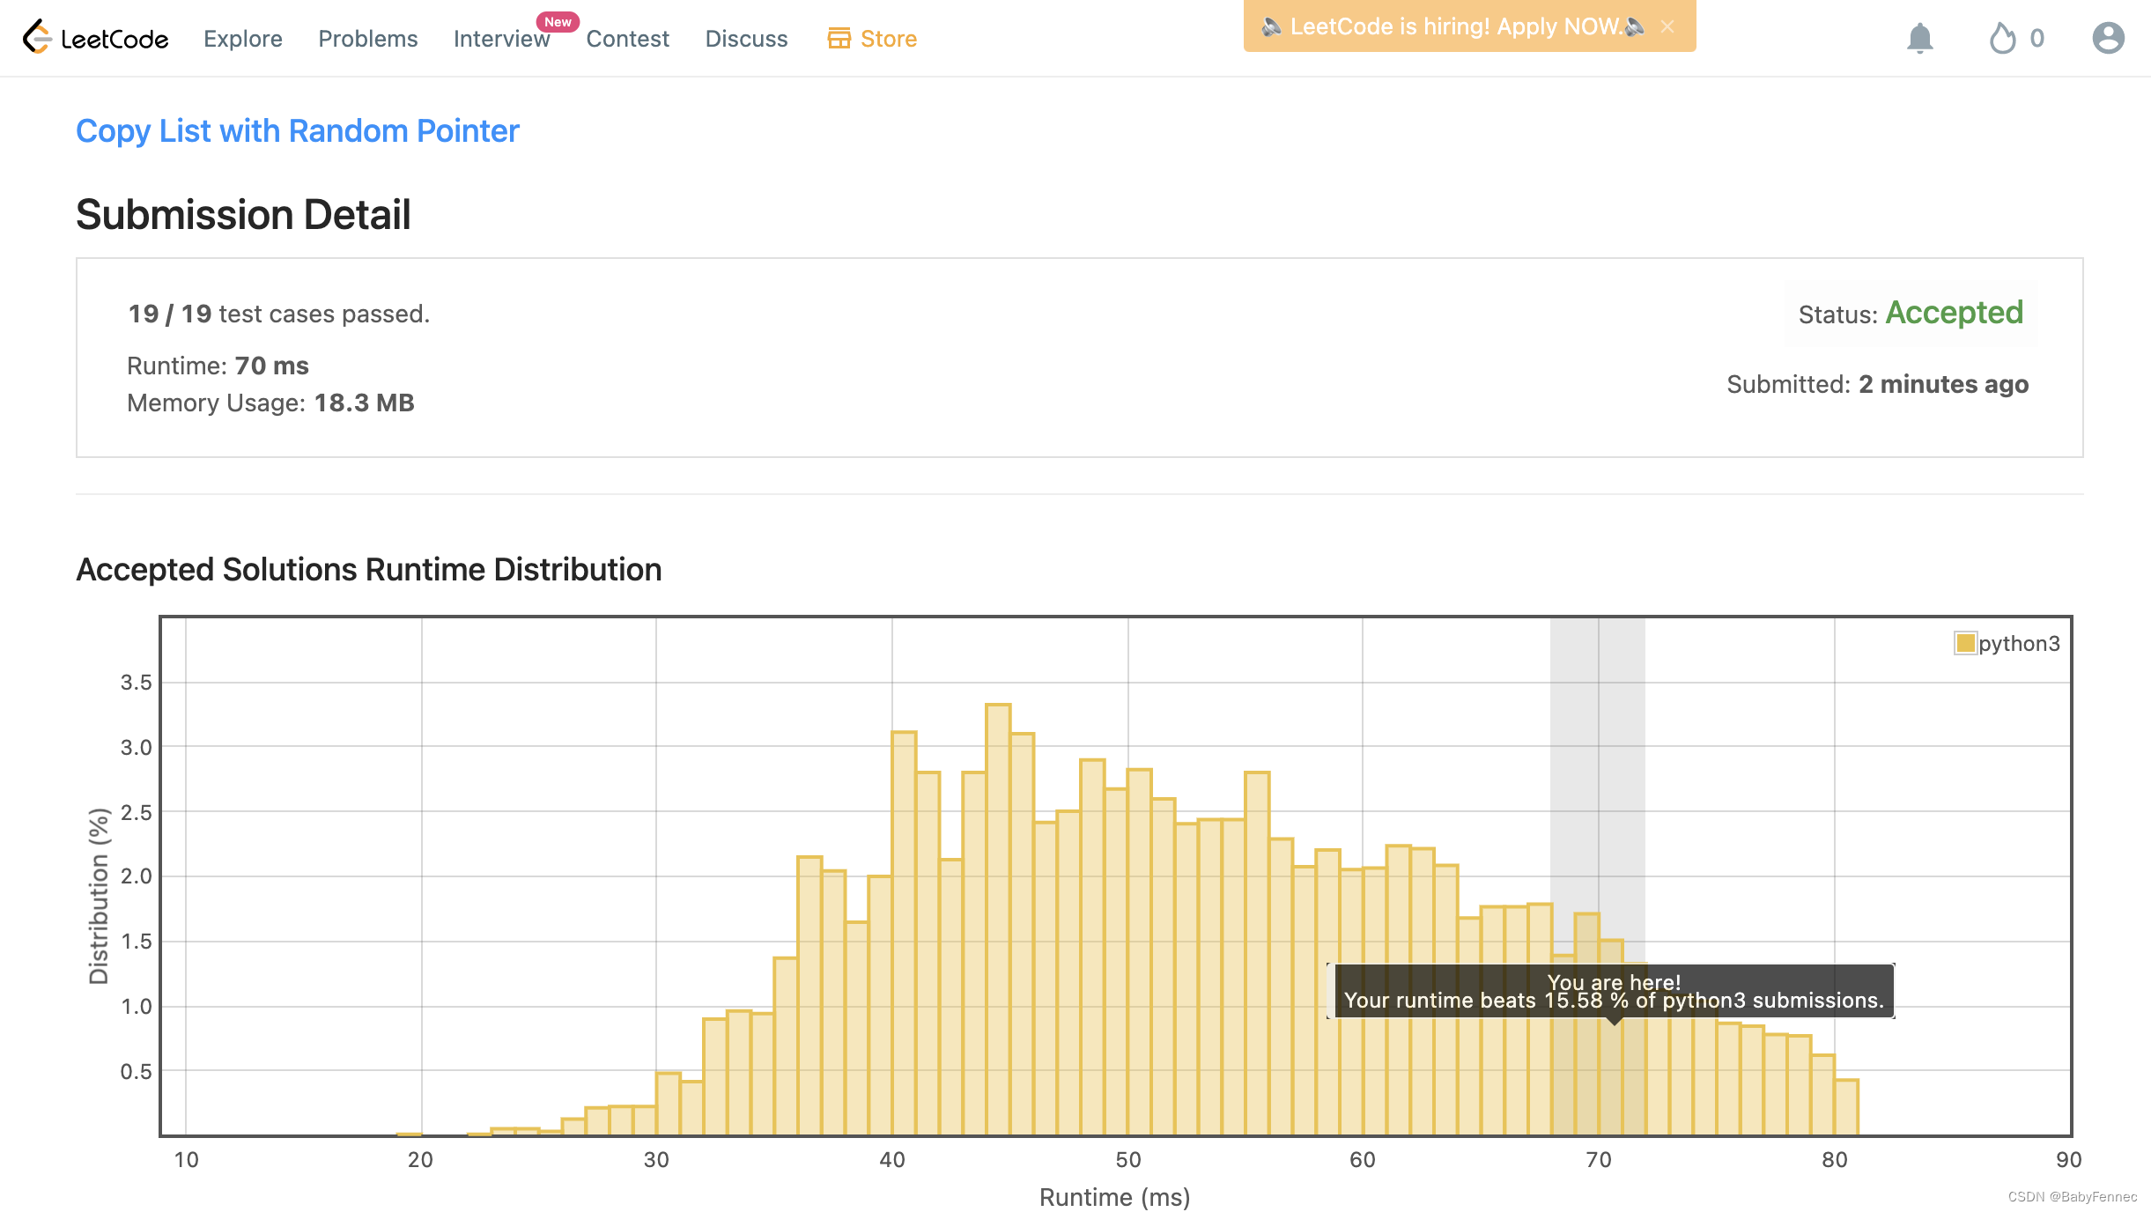Click the Store text label
The height and width of the screenshot is (1212, 2151).
point(888,39)
